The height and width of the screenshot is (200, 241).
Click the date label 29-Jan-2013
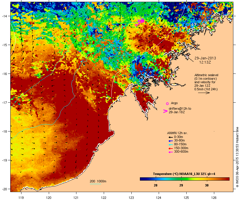[205, 58]
